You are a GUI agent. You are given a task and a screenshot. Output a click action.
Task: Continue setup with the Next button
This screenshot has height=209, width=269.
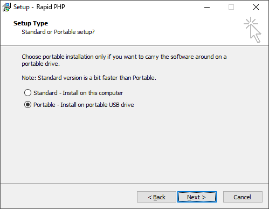(197, 197)
